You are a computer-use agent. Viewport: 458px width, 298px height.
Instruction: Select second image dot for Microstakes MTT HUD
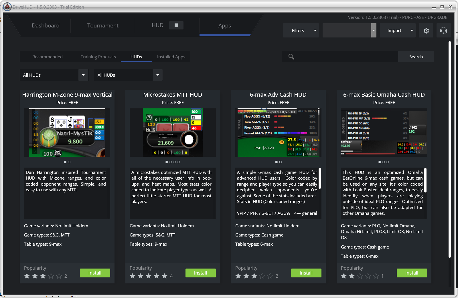(171, 162)
